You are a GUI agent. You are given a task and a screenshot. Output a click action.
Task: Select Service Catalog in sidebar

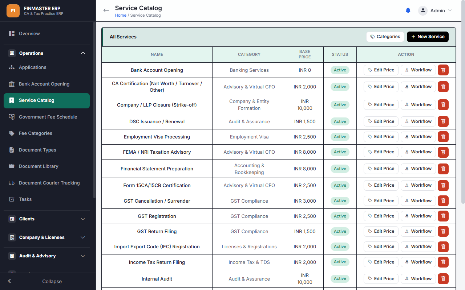46,100
